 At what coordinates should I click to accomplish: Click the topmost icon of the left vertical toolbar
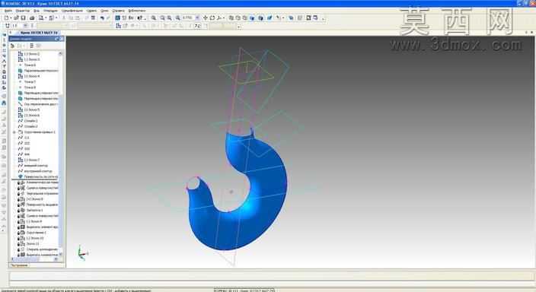pyautogui.click(x=4, y=35)
